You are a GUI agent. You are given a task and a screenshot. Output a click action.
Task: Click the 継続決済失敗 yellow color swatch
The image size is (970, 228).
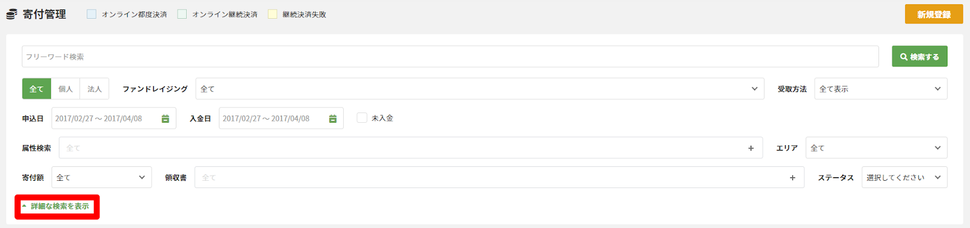click(x=272, y=14)
